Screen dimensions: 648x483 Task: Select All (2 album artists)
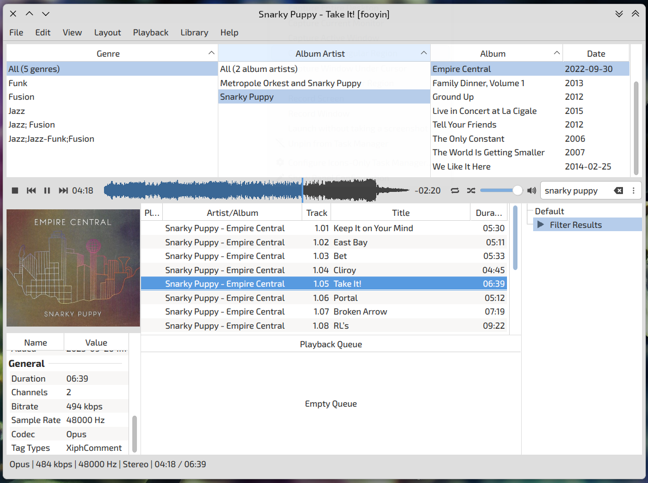click(324, 69)
